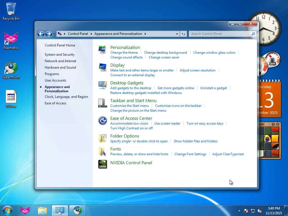Click the search magnifier icon

coord(253,34)
